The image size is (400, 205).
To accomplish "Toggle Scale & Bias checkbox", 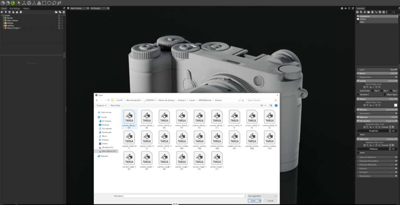I will (x=359, y=91).
